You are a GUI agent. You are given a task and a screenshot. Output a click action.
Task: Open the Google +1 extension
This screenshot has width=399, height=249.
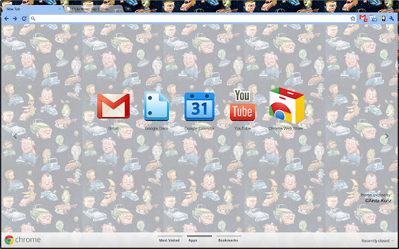(x=373, y=18)
